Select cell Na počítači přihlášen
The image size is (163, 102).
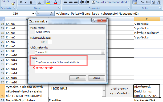point(27,100)
